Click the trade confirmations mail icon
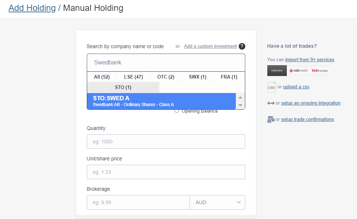 click(271, 119)
